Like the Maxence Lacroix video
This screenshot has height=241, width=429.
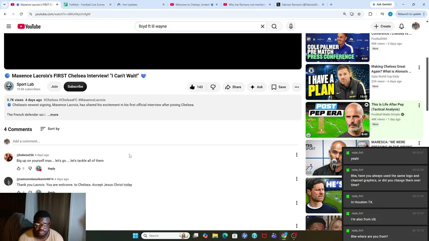196,87
